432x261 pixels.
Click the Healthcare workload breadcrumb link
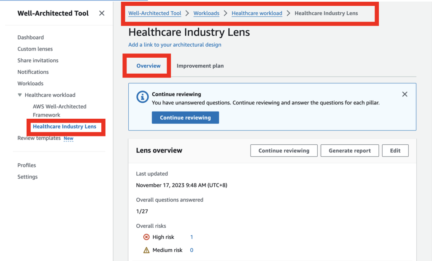pyautogui.click(x=257, y=13)
